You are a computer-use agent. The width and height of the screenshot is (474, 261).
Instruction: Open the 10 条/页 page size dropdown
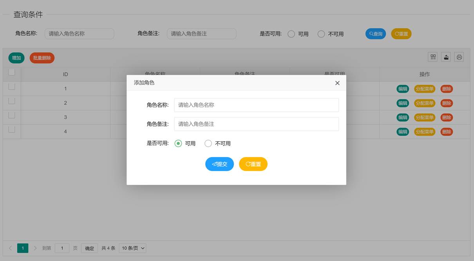132,248
